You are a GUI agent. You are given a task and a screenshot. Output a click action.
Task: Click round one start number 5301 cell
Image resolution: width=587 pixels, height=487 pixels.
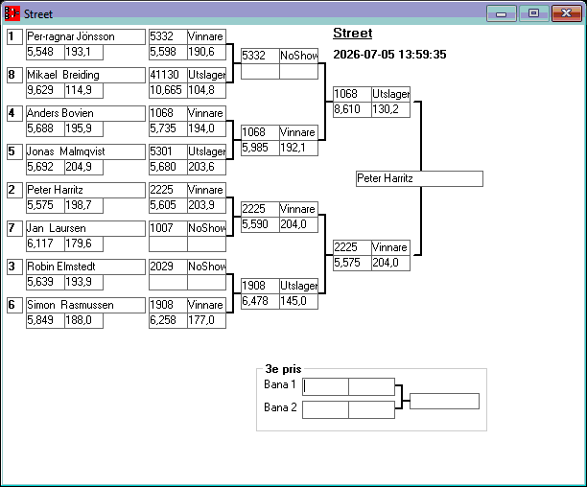tap(168, 151)
